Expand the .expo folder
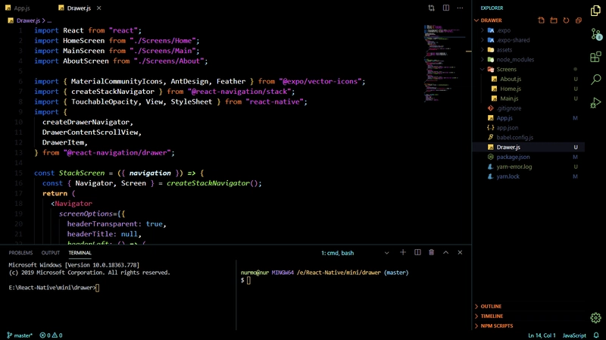The image size is (606, 340). pos(504,30)
